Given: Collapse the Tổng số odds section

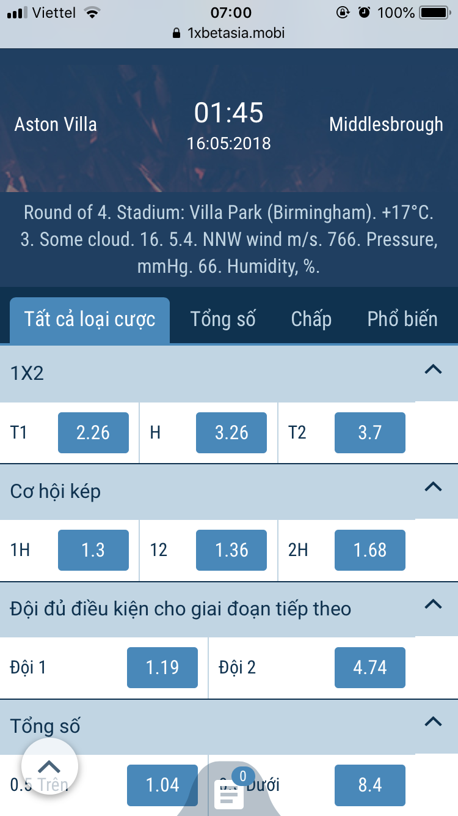Looking at the screenshot, I should tap(433, 722).
